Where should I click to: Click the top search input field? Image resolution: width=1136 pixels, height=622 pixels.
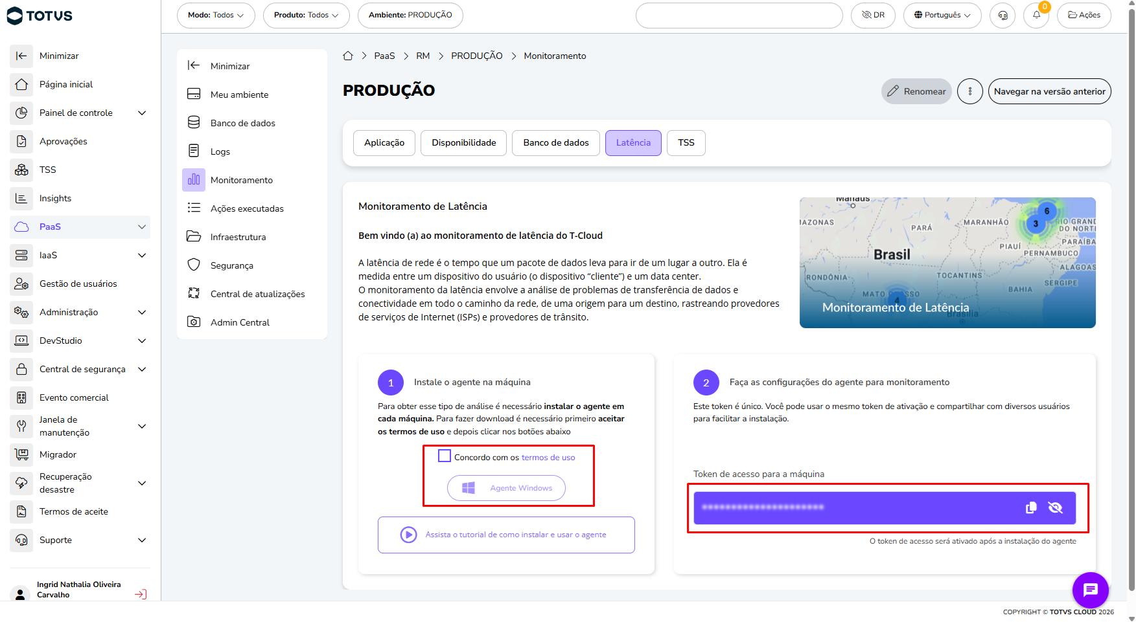point(739,16)
